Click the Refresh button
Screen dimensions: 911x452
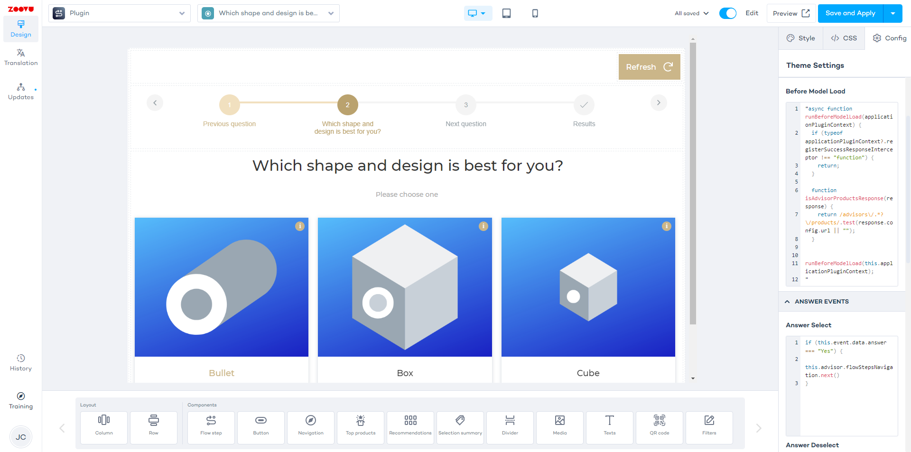click(649, 67)
